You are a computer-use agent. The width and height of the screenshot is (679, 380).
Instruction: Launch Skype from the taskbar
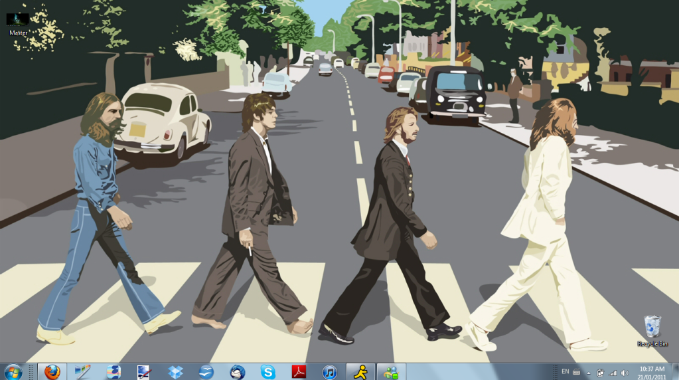[267, 371]
